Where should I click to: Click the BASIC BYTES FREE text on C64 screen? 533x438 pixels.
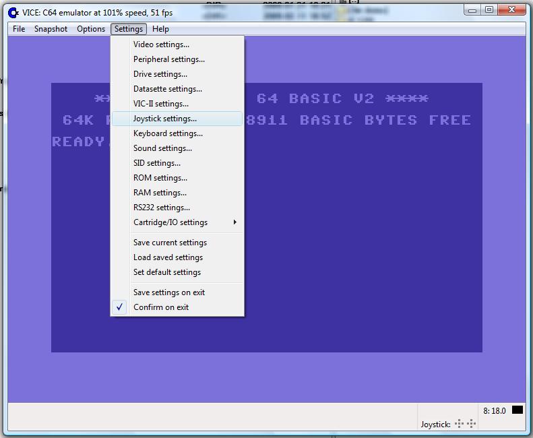(x=385, y=120)
